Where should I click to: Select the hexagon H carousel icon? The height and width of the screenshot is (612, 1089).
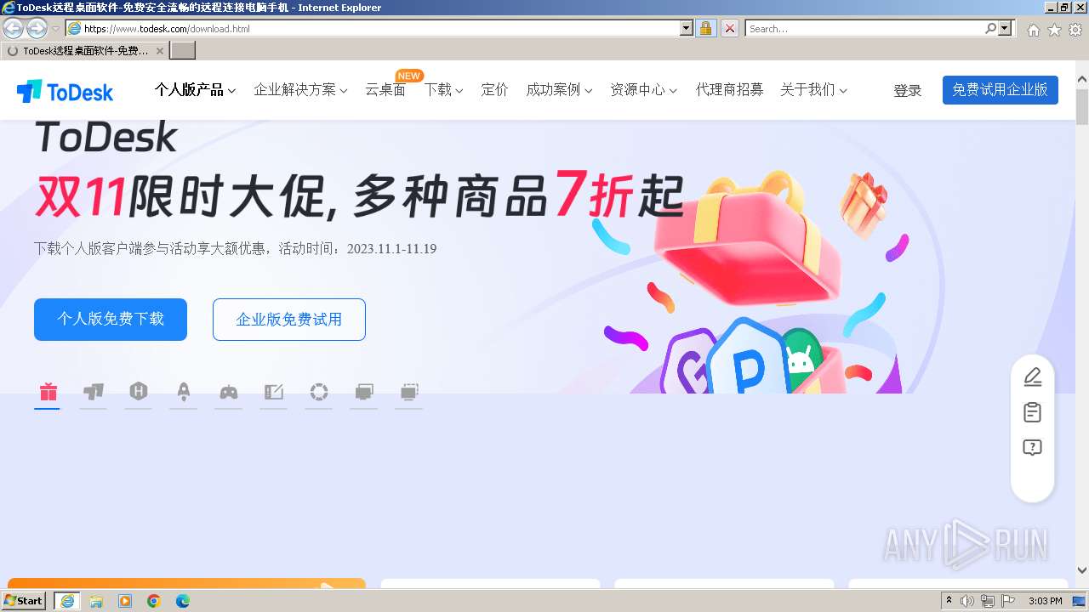coord(139,391)
